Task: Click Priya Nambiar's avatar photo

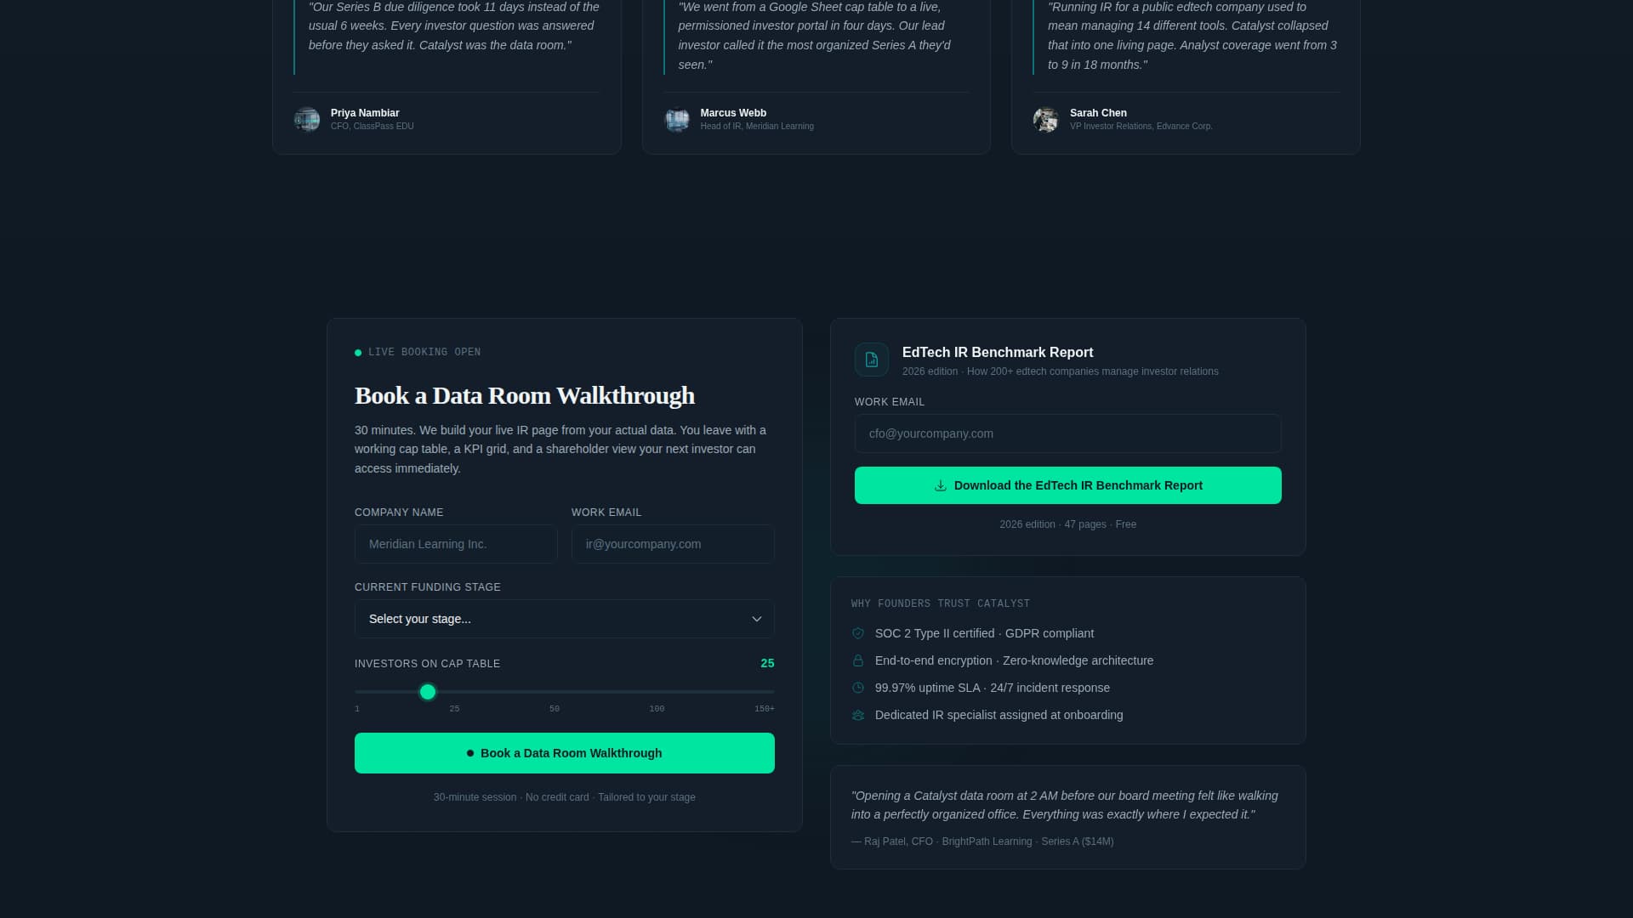Action: 307,119
